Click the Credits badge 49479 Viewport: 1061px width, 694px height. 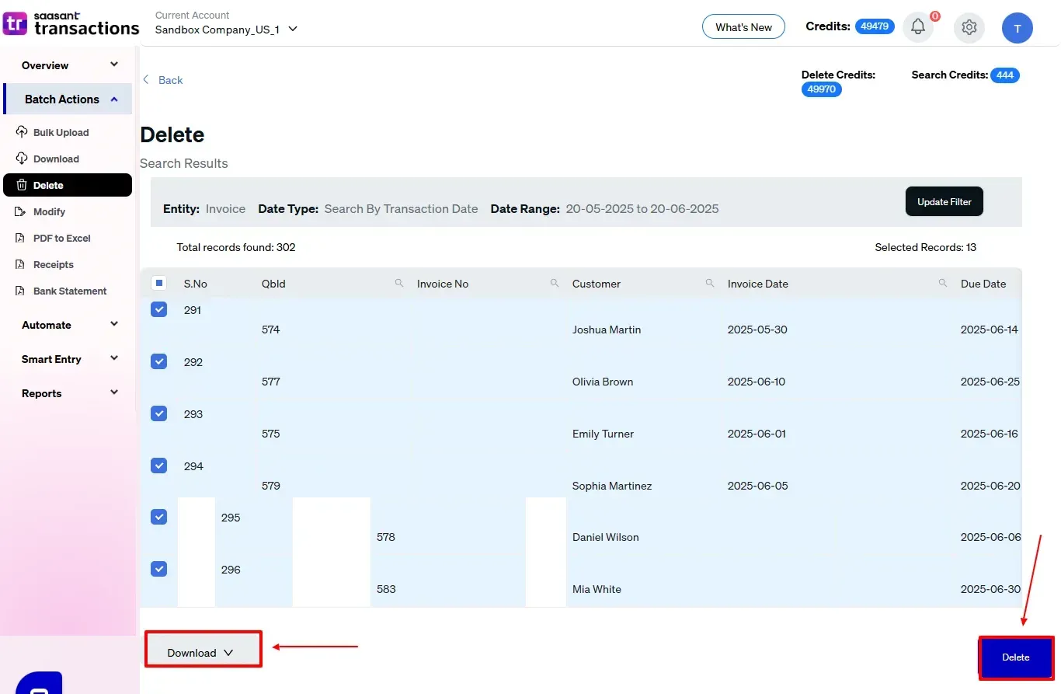[x=875, y=26]
